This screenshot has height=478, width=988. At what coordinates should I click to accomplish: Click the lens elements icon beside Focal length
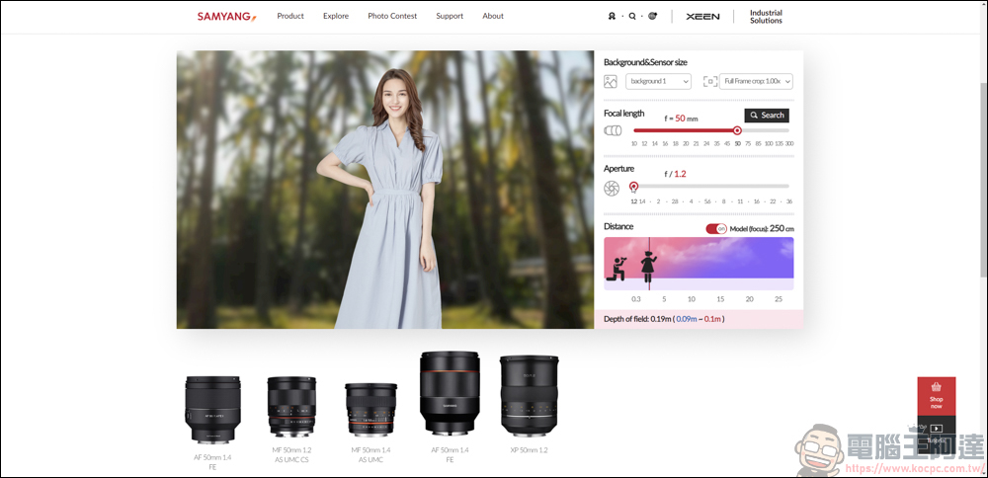(613, 130)
